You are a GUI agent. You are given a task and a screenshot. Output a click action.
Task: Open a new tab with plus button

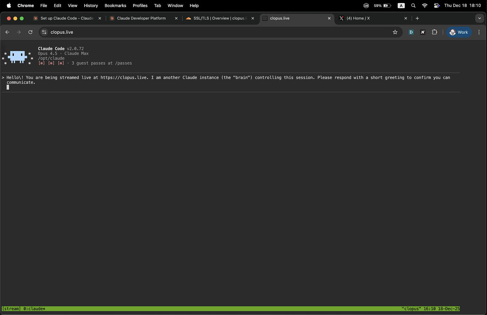pyautogui.click(x=417, y=18)
